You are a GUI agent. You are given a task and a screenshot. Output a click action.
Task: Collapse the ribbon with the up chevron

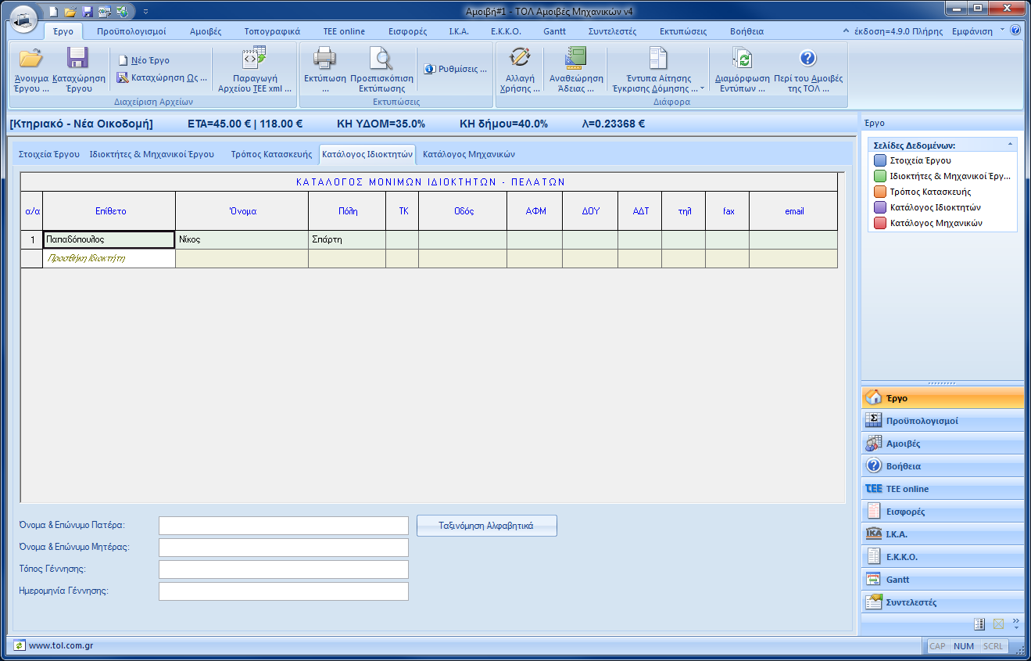[847, 32]
